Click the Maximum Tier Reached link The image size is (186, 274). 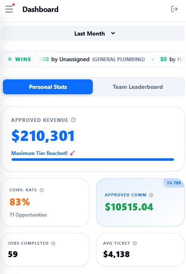40,153
